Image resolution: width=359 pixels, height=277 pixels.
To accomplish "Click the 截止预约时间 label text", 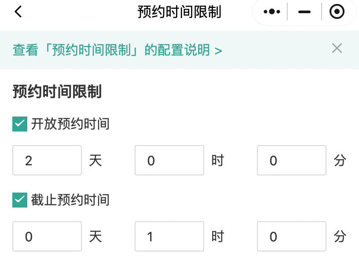I will [70, 200].
